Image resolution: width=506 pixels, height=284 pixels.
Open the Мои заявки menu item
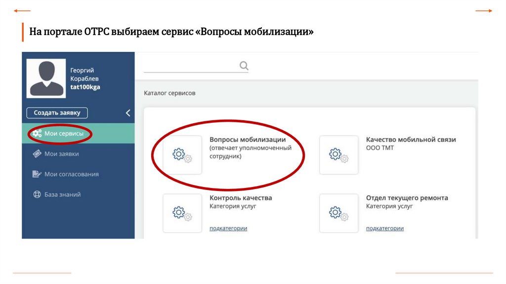[78, 154]
